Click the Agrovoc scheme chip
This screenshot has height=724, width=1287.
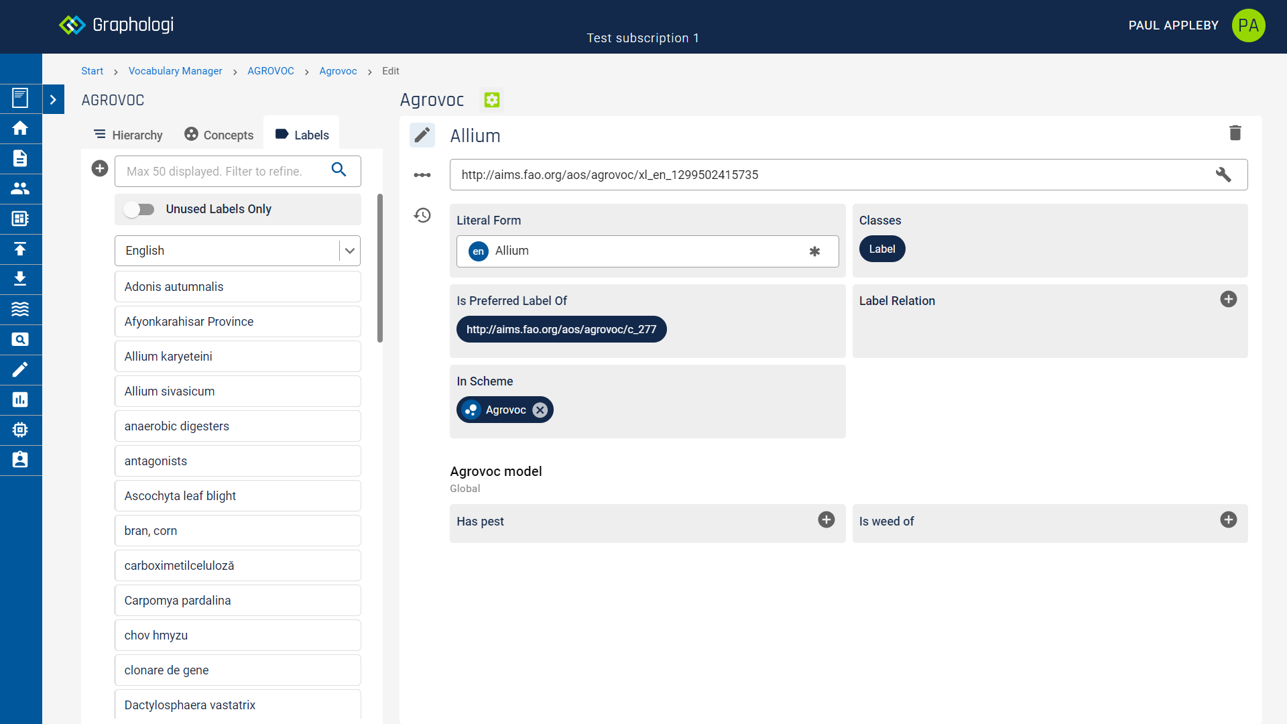pyautogui.click(x=505, y=410)
